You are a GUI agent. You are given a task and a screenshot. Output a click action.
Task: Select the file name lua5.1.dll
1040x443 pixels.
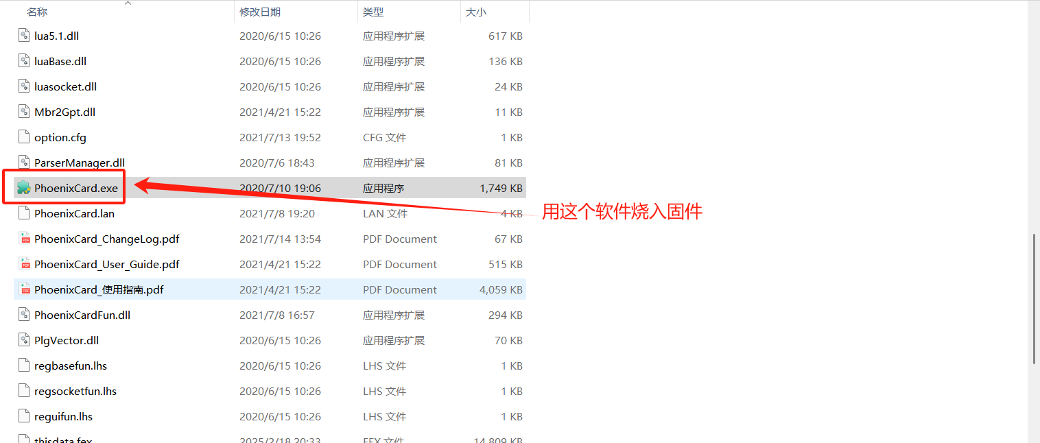[x=57, y=36]
